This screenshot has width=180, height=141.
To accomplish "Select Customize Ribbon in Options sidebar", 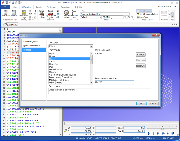I will [x=30, y=42].
